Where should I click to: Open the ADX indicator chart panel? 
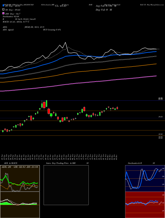(x=20, y=178)
